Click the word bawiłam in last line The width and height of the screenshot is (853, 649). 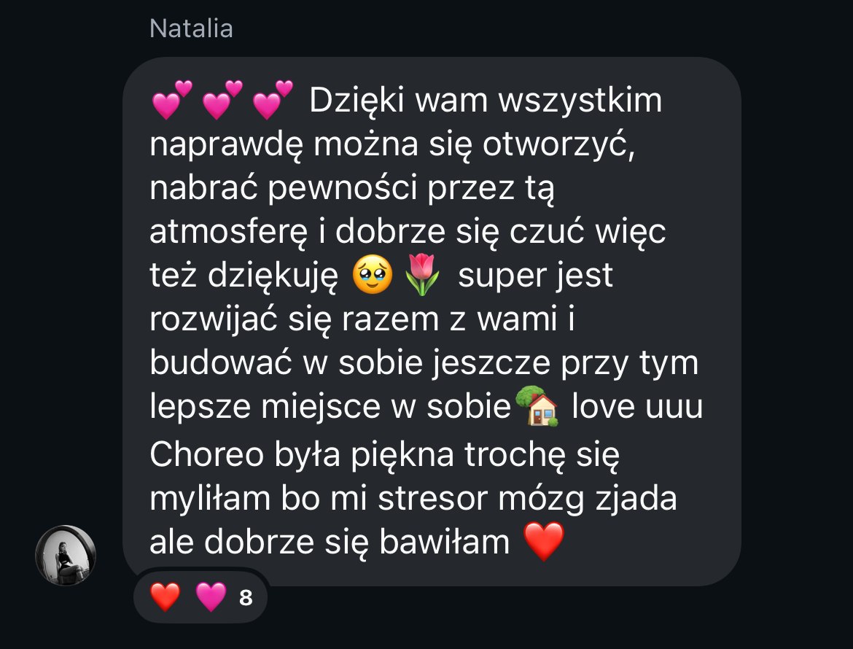445,542
